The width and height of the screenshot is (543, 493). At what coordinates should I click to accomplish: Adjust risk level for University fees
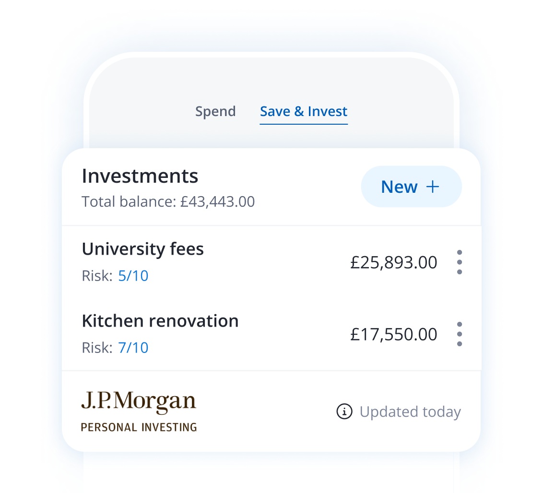point(133,276)
